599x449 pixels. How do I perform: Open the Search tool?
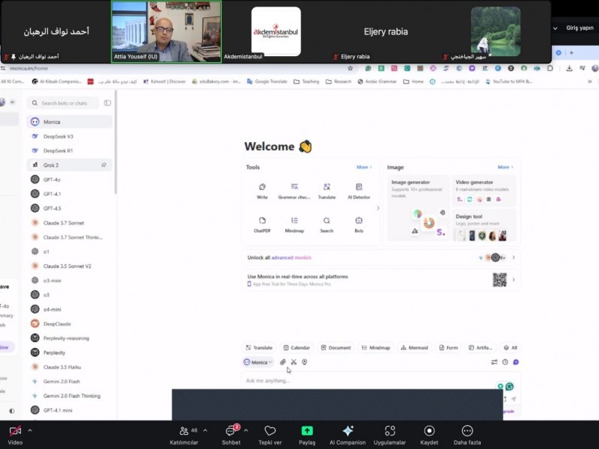(326, 224)
